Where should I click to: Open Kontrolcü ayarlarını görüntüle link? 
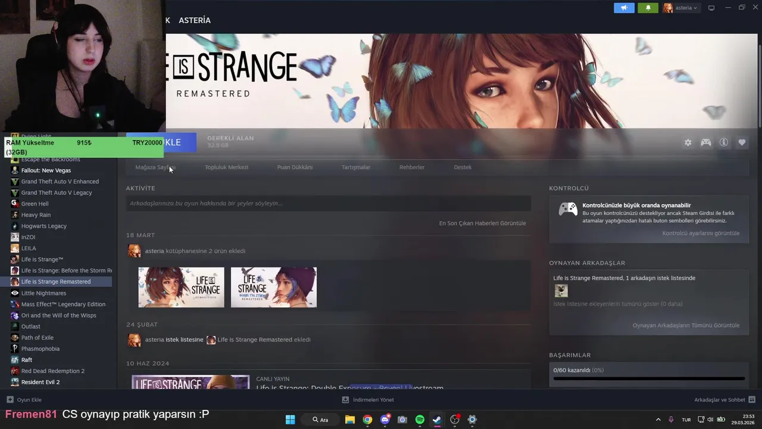pos(701,233)
